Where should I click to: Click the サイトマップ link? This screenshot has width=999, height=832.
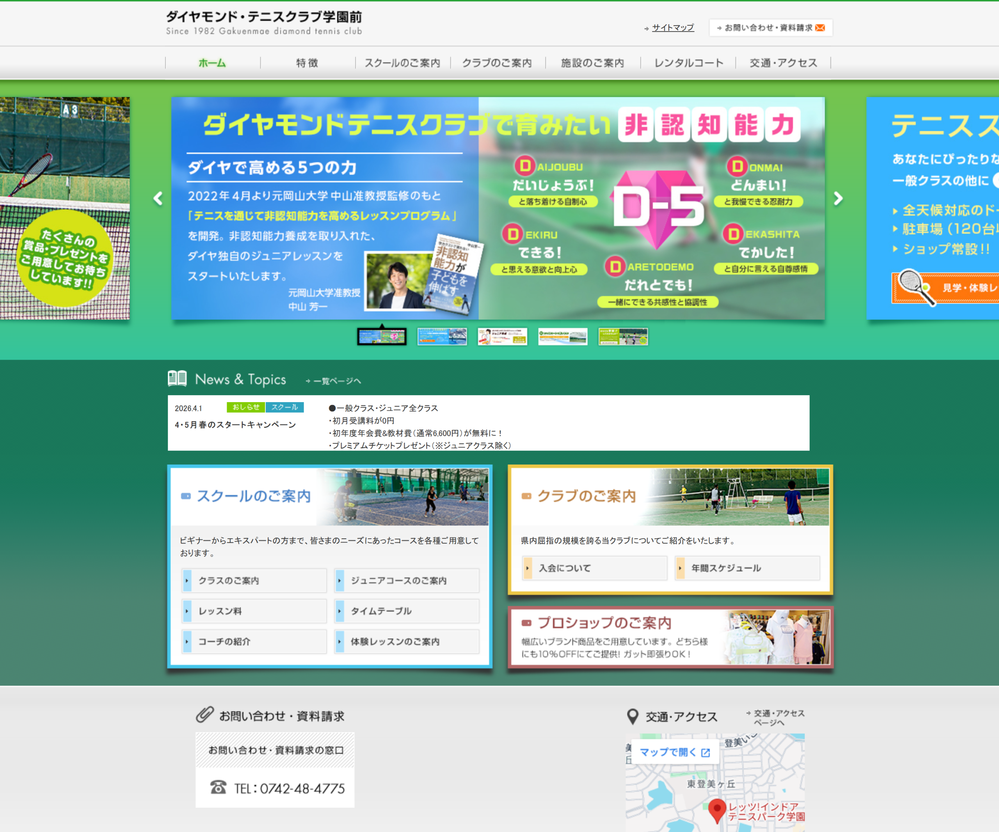pyautogui.click(x=673, y=28)
